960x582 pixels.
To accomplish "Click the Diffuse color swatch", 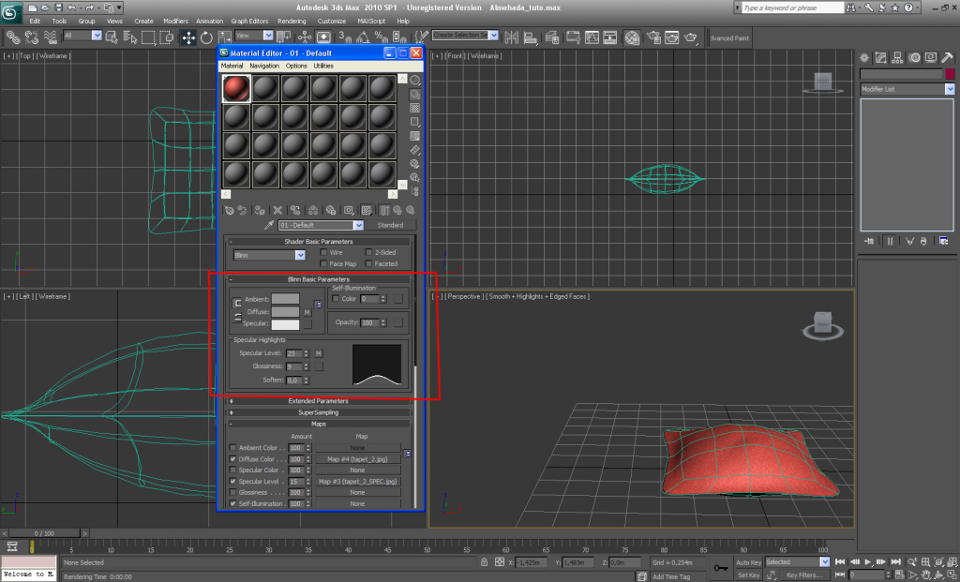I will click(x=285, y=312).
